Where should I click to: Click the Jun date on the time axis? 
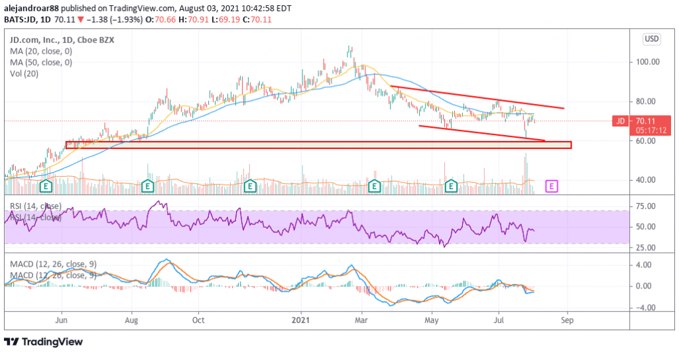pos(62,320)
